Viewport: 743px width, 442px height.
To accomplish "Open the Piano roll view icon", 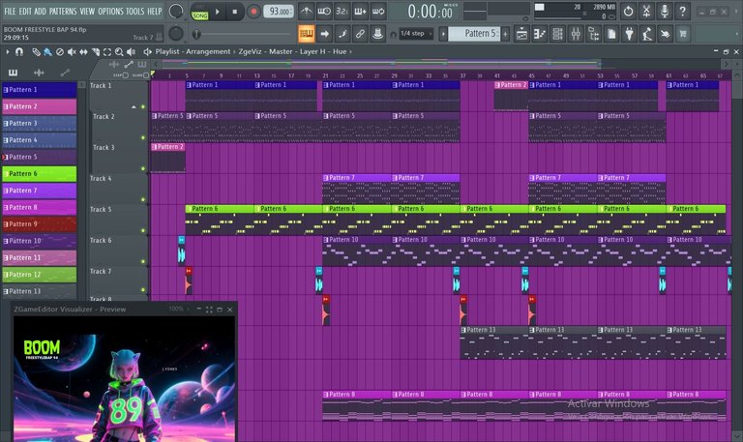I will click(x=540, y=34).
